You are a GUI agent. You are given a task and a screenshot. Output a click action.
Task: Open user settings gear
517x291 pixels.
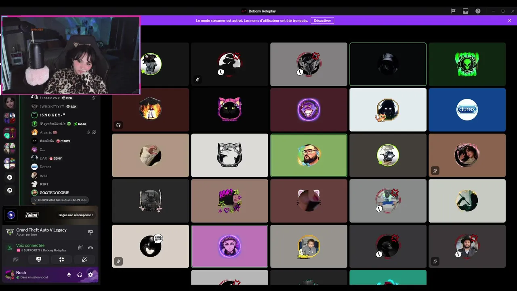click(90, 275)
